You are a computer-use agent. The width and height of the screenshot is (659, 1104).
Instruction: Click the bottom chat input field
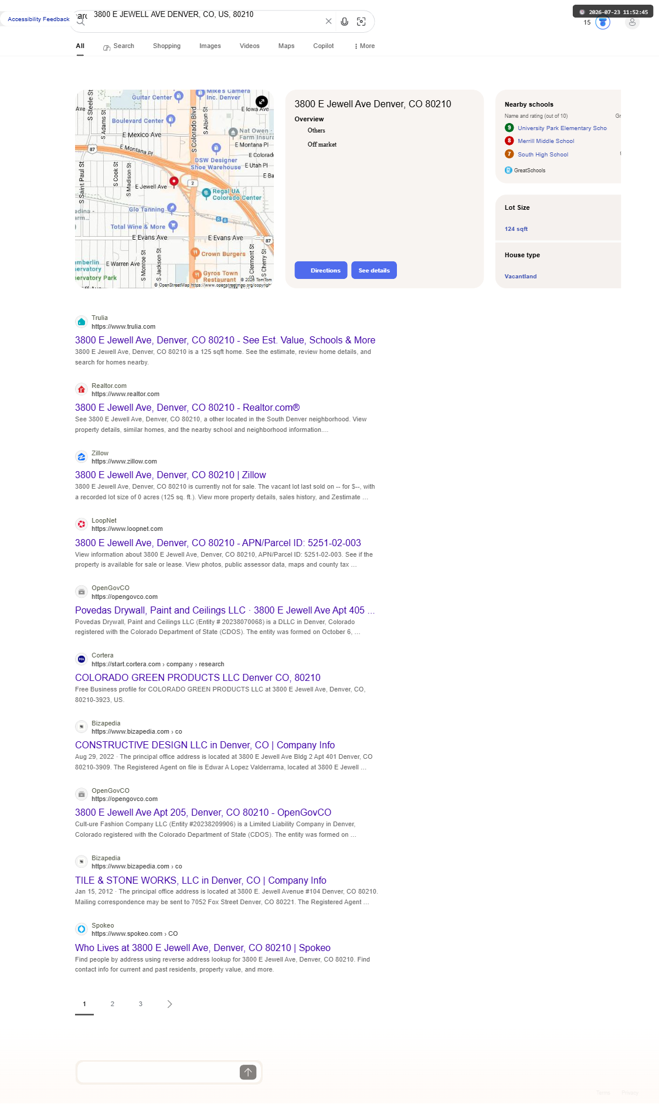tap(158, 1072)
